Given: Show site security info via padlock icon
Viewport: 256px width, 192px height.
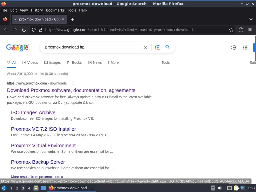Looking at the screenshot, I should pos(41,30).
